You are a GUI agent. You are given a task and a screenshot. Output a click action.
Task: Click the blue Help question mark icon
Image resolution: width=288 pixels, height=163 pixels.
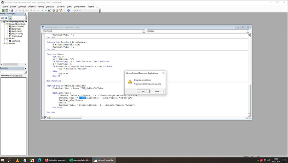point(68,10)
